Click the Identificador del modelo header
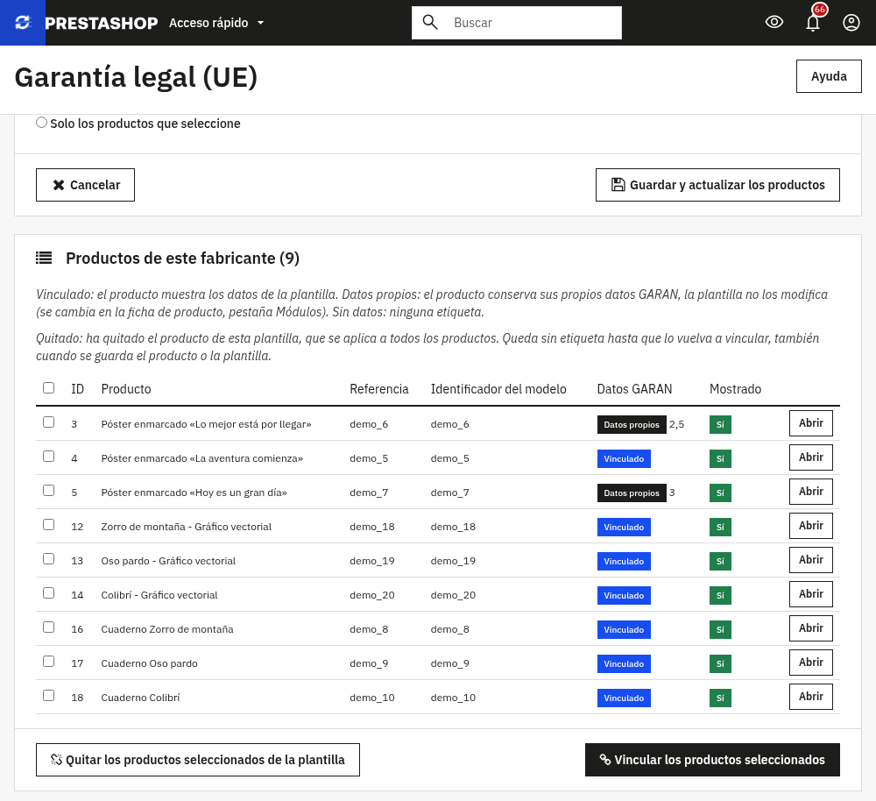Viewport: 876px width, 801px height. coord(498,389)
